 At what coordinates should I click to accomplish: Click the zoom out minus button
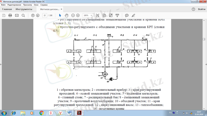73,15
